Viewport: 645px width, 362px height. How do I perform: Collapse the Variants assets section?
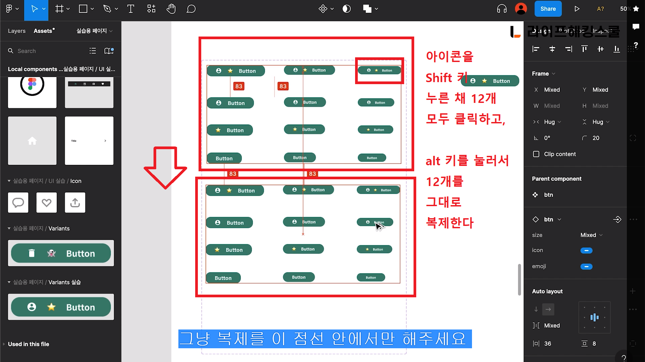click(x=9, y=228)
